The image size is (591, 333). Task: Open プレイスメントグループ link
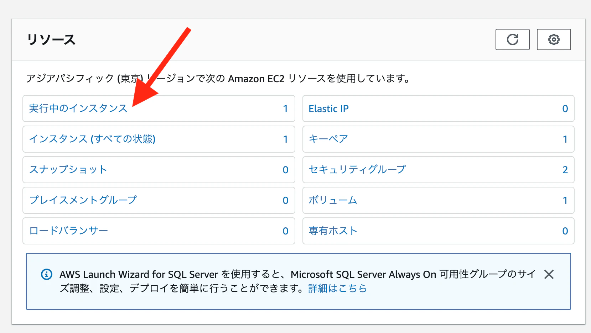[83, 200]
